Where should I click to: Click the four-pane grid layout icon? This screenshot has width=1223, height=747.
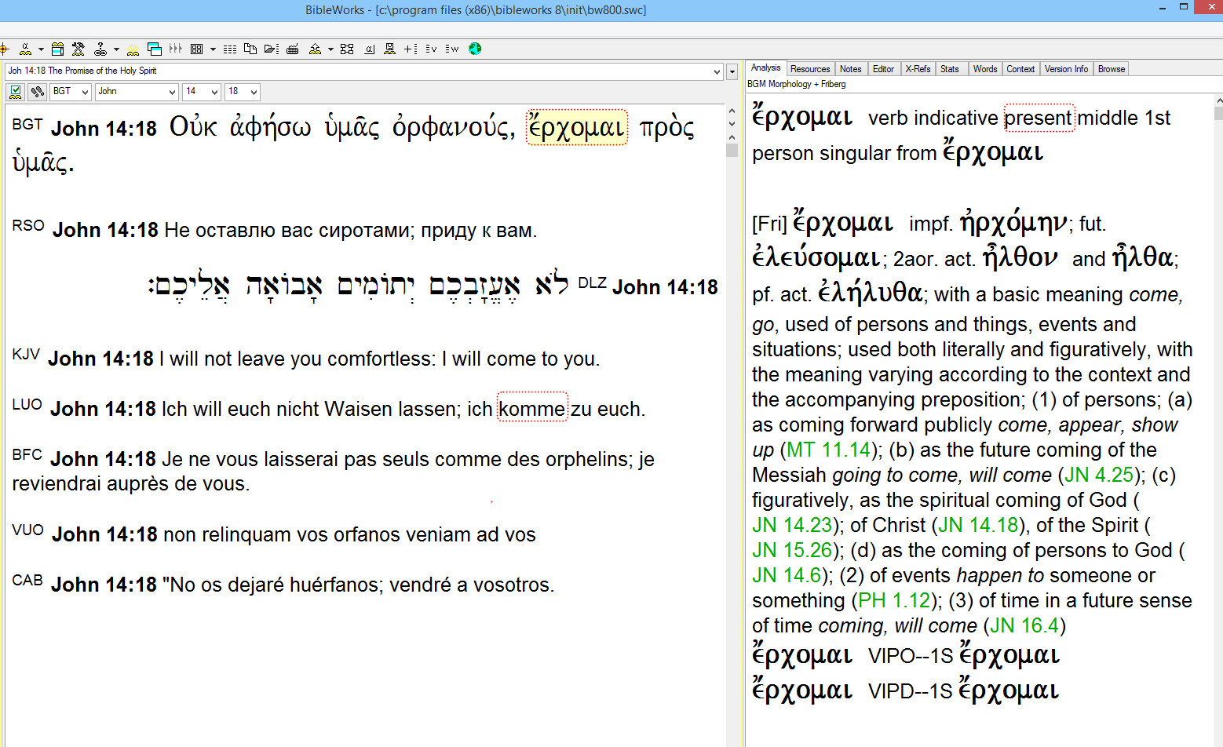pyautogui.click(x=197, y=49)
